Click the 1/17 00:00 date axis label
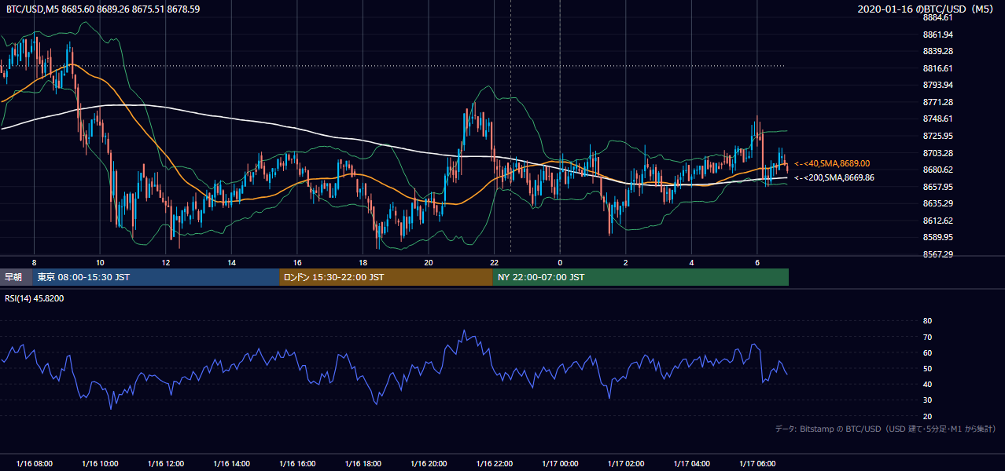The image size is (1005, 471). (560, 463)
